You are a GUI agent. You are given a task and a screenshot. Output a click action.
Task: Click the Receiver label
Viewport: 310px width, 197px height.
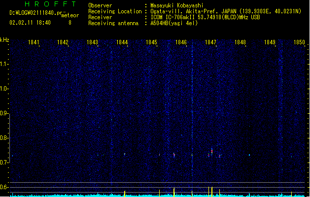(x=100, y=17)
